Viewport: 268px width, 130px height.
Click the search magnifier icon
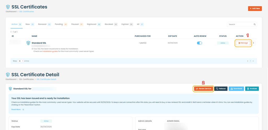point(254,24)
